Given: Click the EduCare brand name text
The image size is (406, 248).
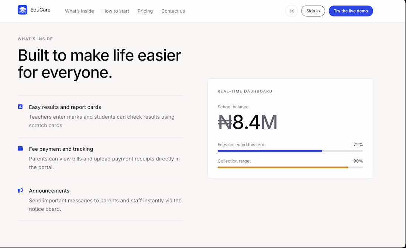Looking at the screenshot, I should [x=40, y=10].
